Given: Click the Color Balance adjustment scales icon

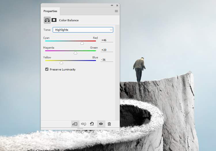Looking at the screenshot, I should tap(47, 20).
